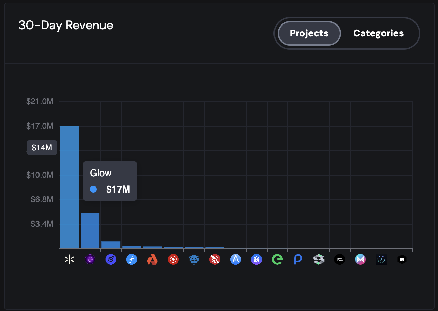Click the Filecoin project icon

click(x=132, y=260)
